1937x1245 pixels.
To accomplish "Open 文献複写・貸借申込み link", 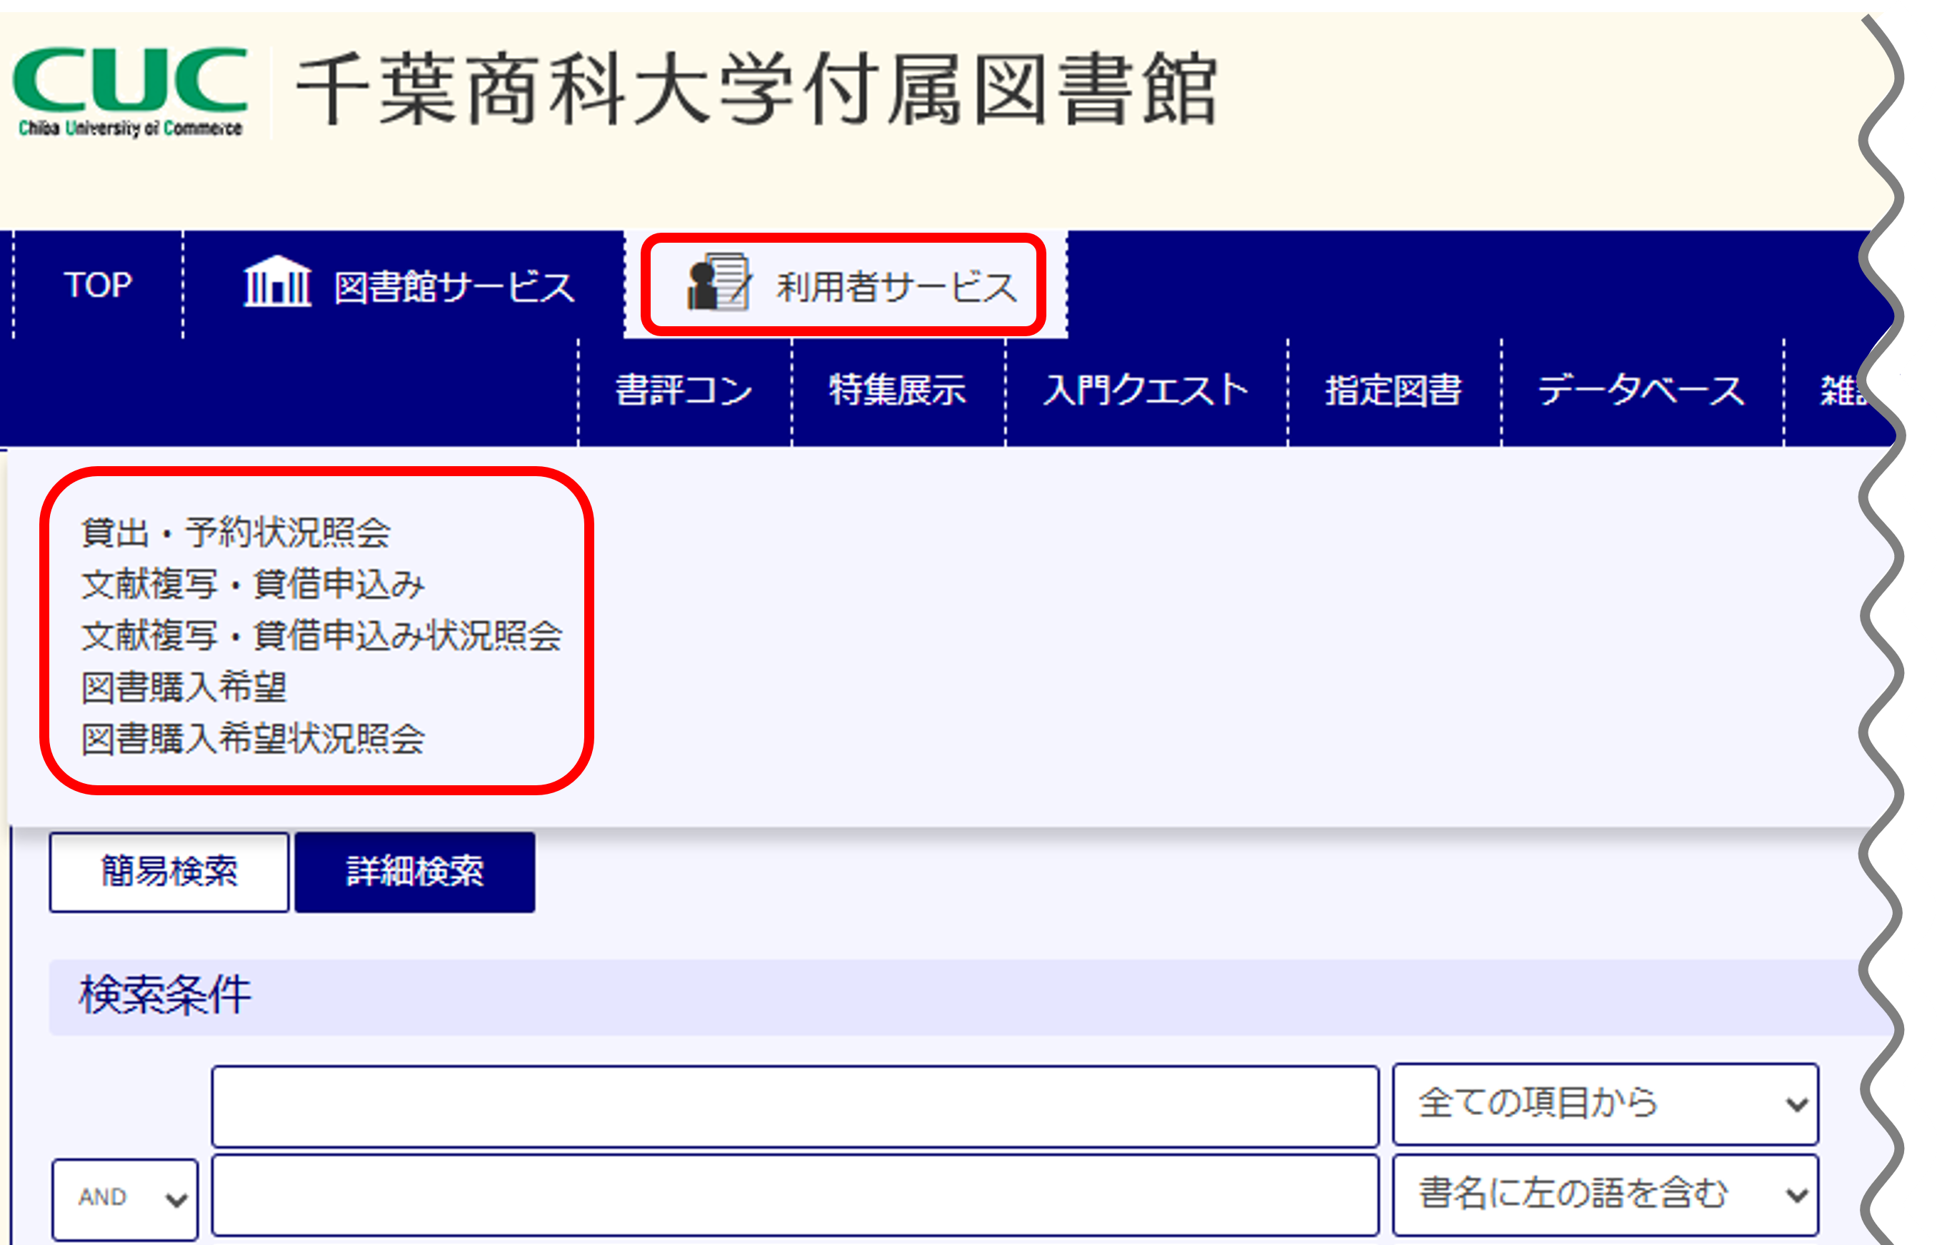I will [253, 585].
